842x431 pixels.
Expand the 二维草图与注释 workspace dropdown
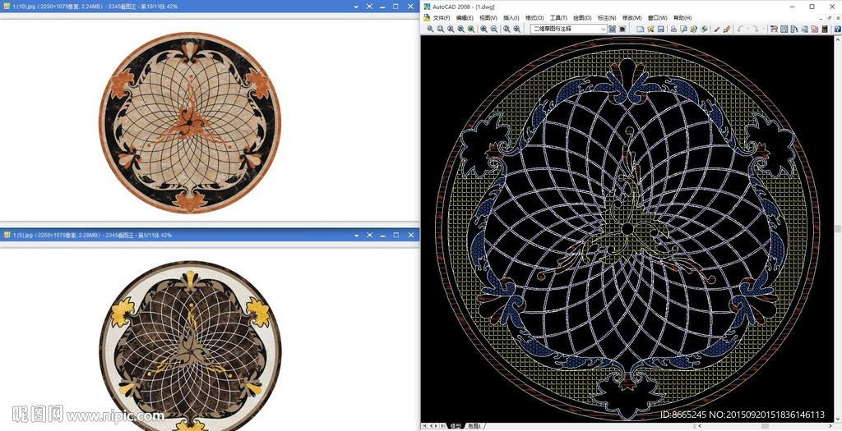[x=603, y=29]
